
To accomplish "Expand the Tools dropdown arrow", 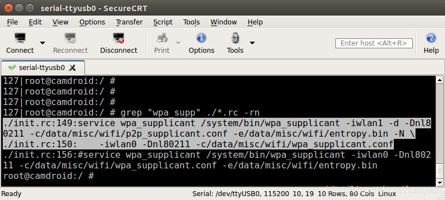I will pos(252,43).
